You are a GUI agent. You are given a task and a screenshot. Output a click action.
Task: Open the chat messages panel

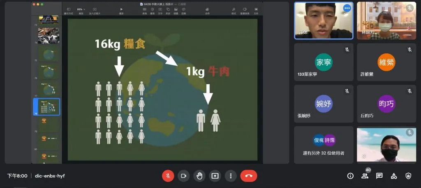(379, 176)
